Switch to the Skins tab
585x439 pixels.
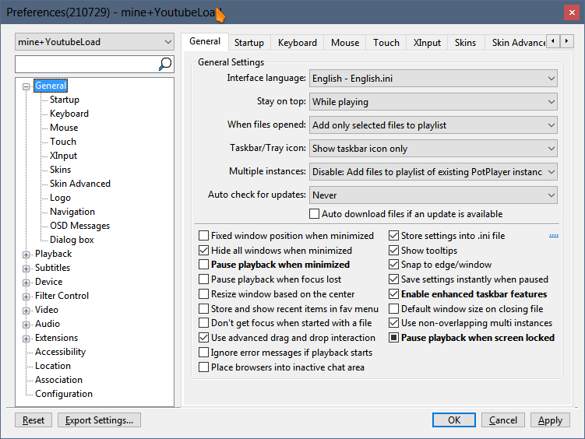pos(465,43)
